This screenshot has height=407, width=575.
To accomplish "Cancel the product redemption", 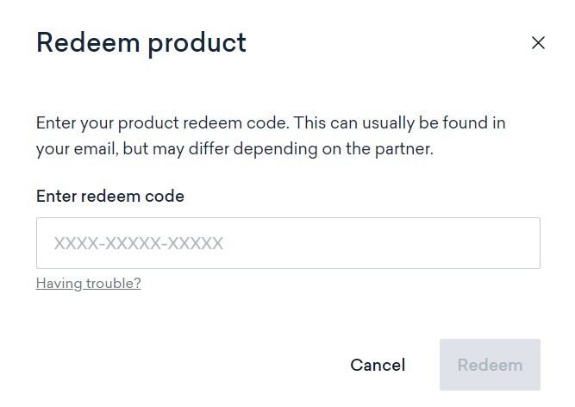I will click(378, 365).
